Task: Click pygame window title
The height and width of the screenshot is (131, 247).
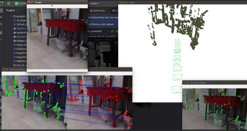Action: point(102,40)
